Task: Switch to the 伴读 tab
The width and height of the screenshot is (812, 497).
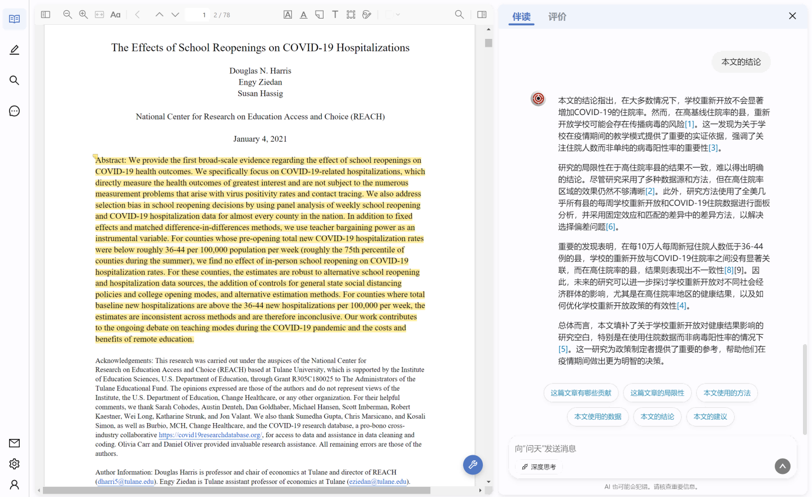Action: click(522, 17)
